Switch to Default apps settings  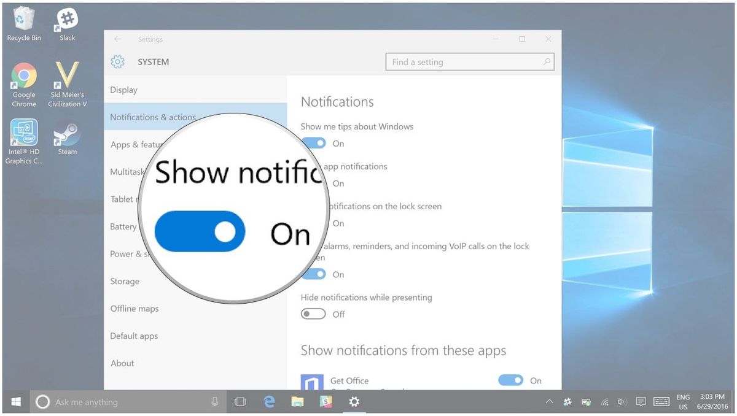point(134,336)
